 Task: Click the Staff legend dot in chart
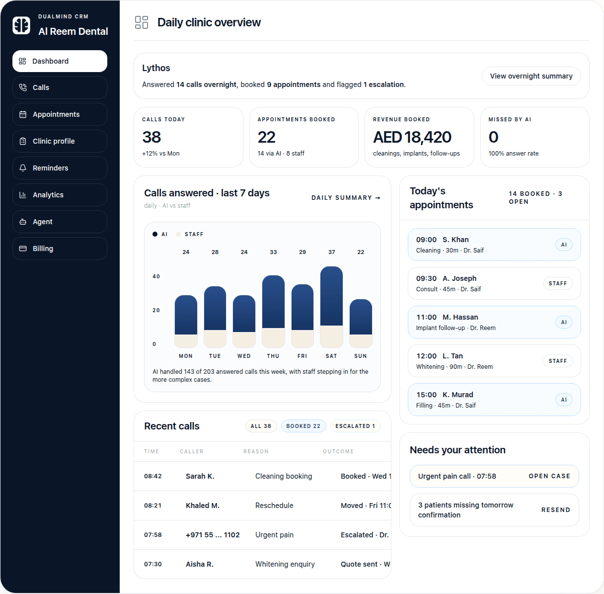[178, 234]
